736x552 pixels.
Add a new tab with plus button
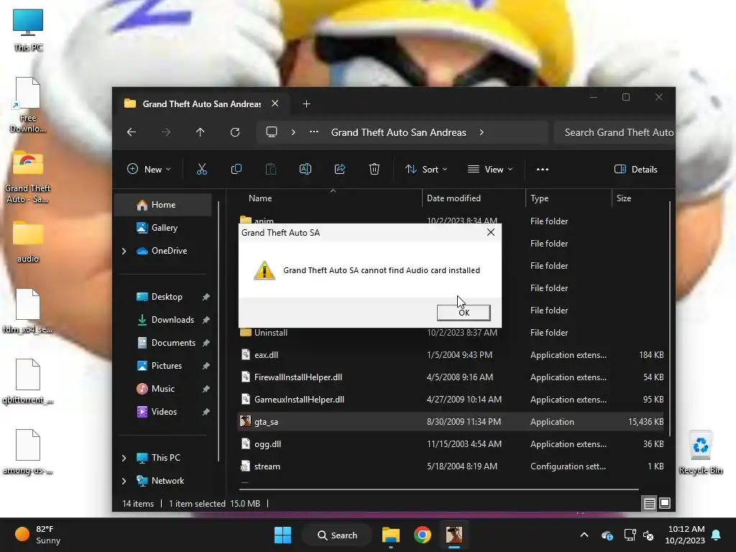click(x=306, y=103)
